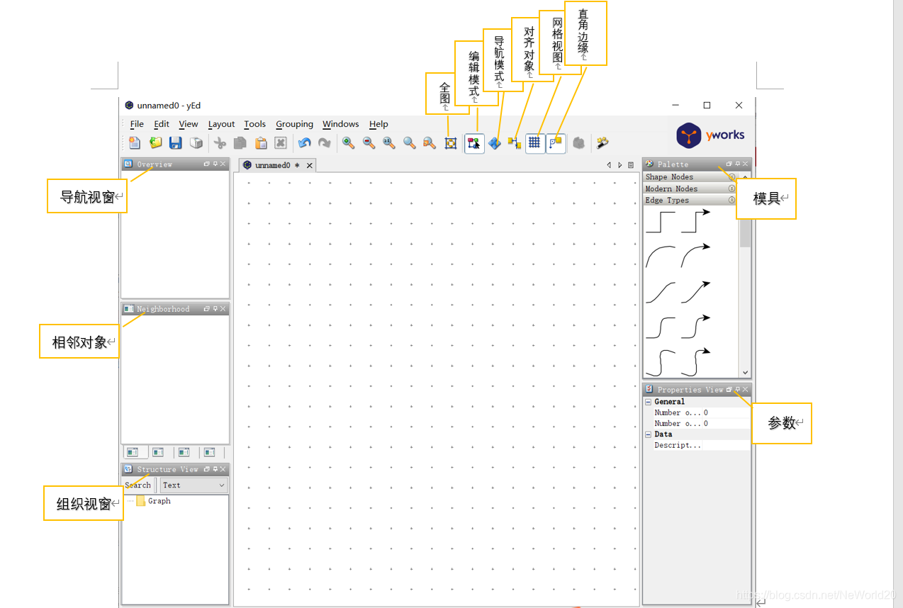Select the curved arc edge with arrow
This screenshot has height=608, width=903.
coord(696,256)
